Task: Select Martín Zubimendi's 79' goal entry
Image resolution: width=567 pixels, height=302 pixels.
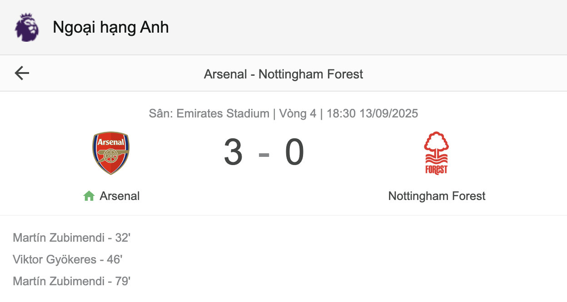Action: click(x=72, y=281)
